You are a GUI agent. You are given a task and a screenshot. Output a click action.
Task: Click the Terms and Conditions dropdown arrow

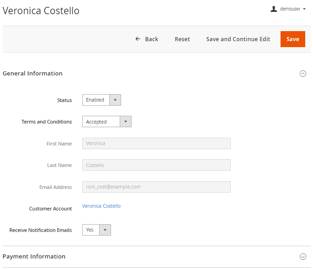click(x=126, y=122)
